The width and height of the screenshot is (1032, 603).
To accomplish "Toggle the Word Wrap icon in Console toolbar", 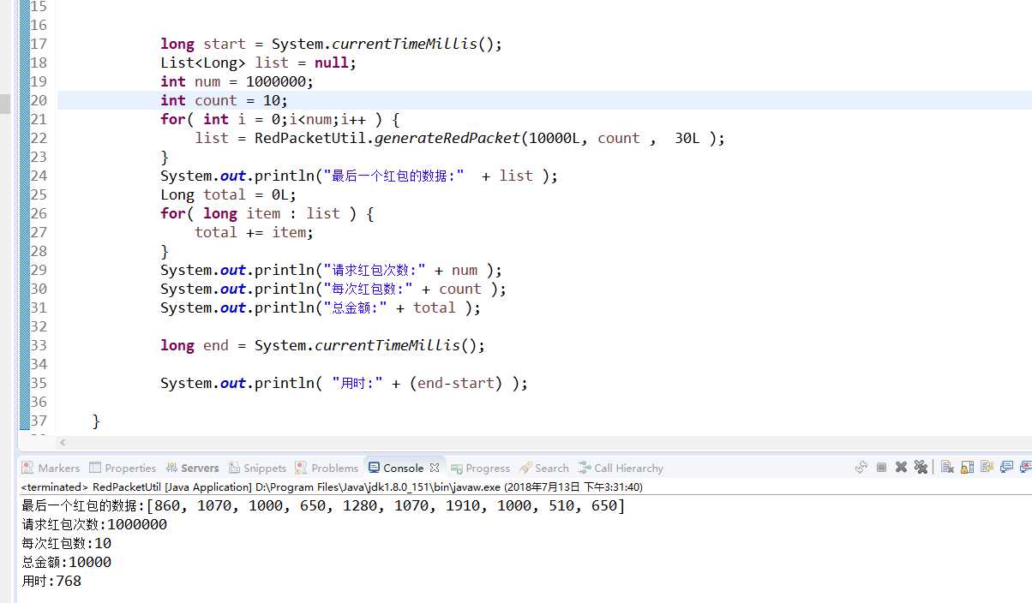I will (x=987, y=467).
